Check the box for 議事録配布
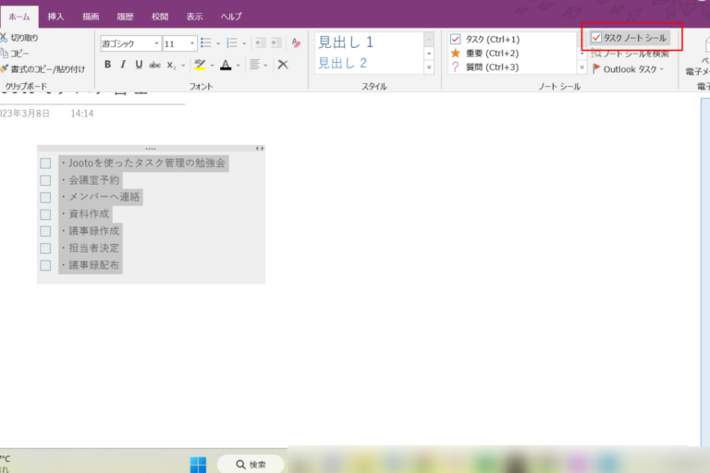 coord(45,265)
